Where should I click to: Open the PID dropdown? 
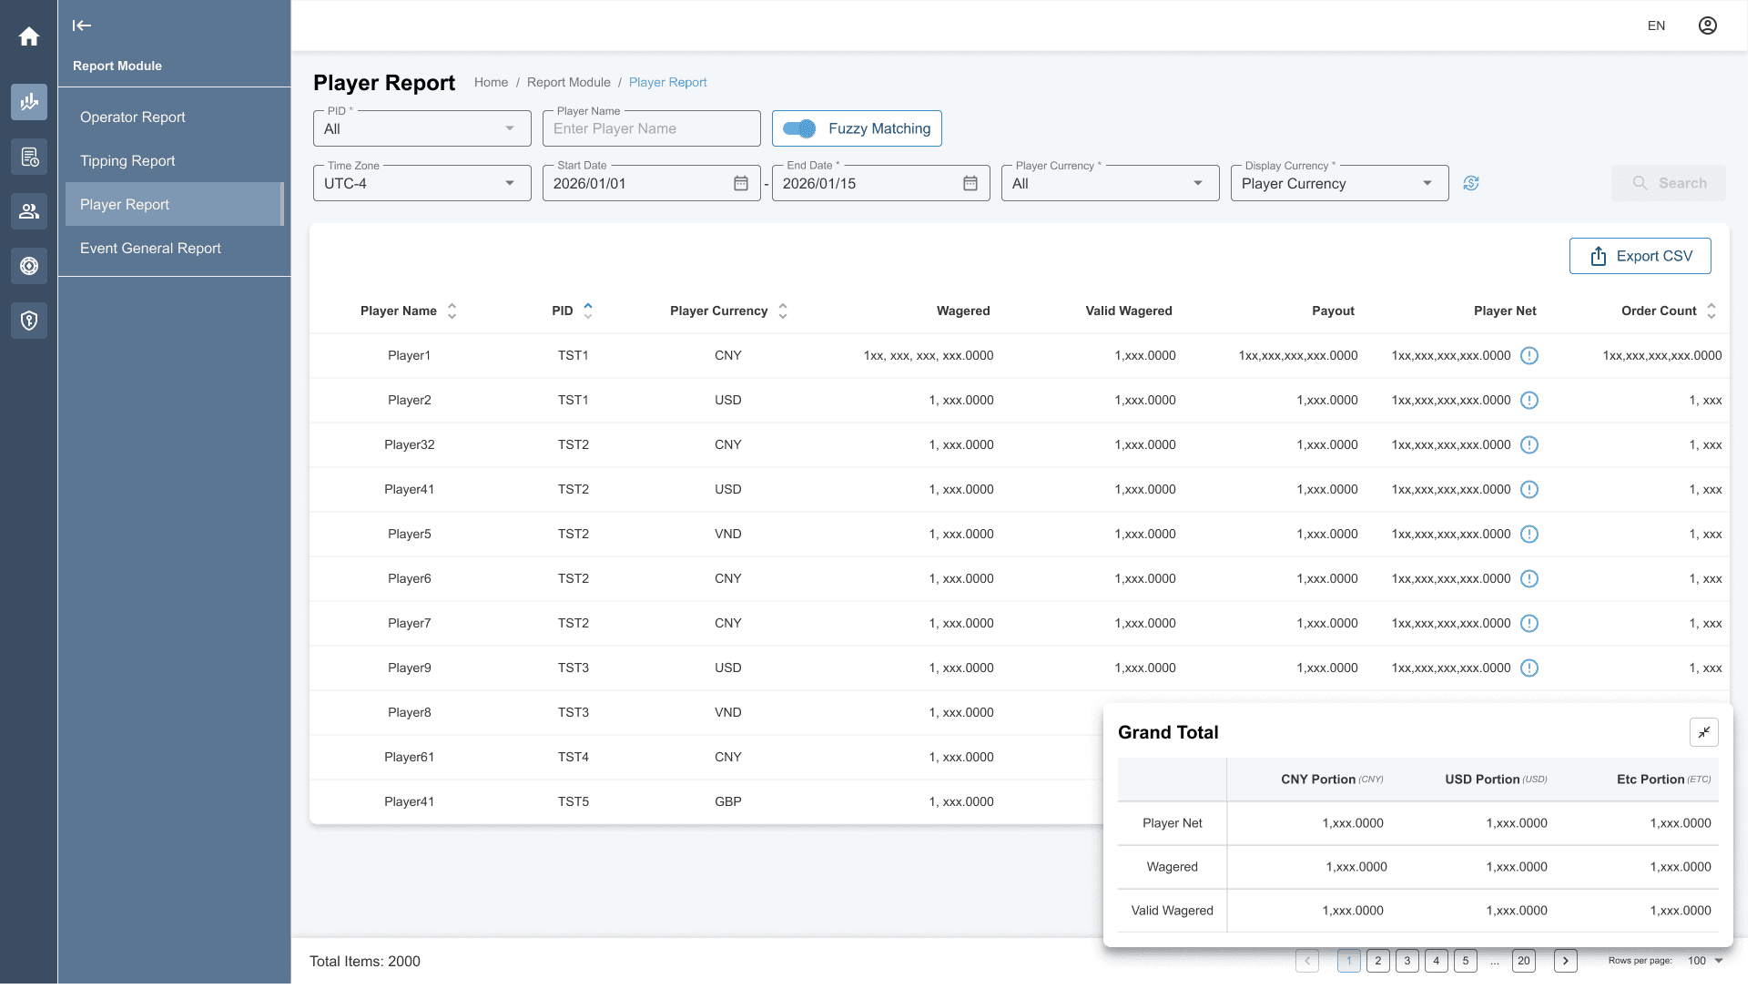pyautogui.click(x=424, y=129)
